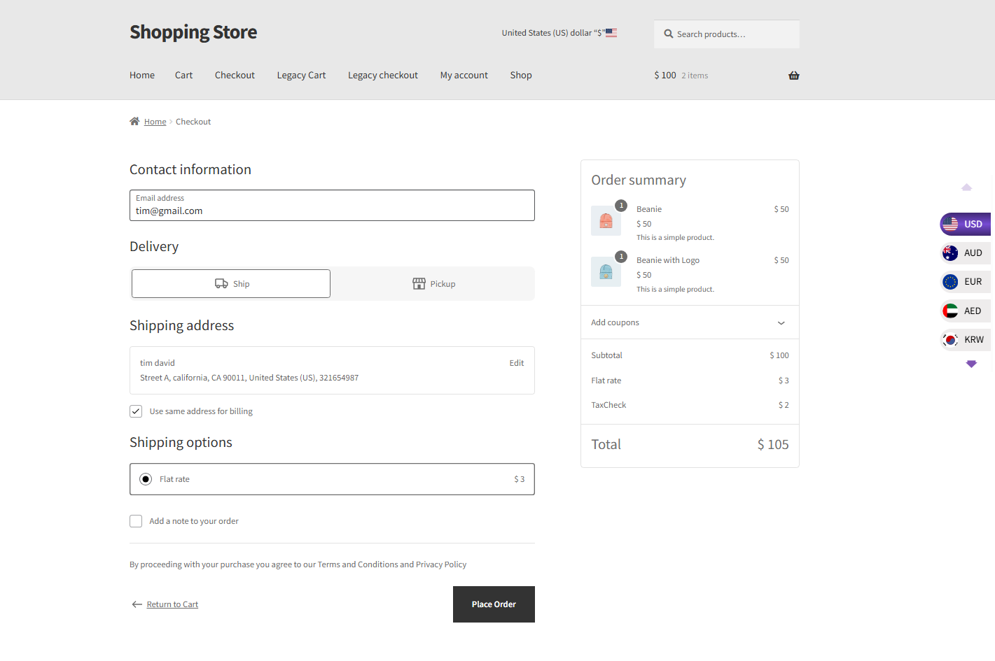Select KRW currency flag in switcher
Image resolution: width=995 pixels, height=661 pixels.
point(950,340)
